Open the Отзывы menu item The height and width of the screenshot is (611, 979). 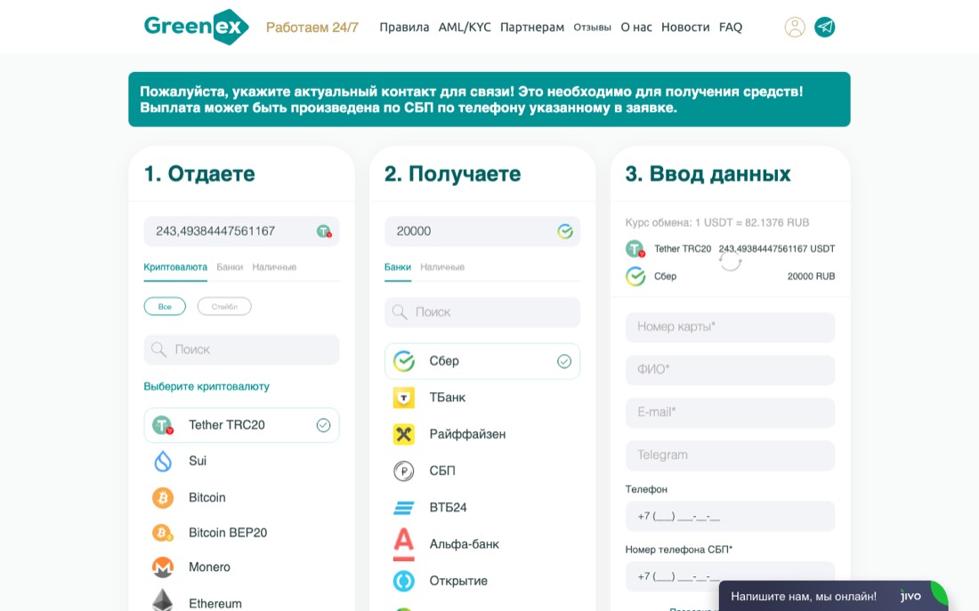pos(592,28)
